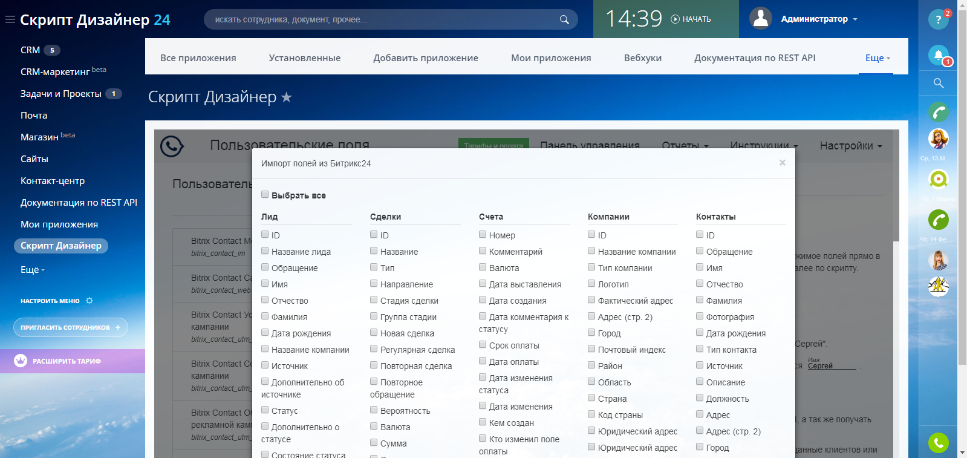This screenshot has width=967, height=458.
Task: Open Магазин in the sidebar
Action: (39, 137)
